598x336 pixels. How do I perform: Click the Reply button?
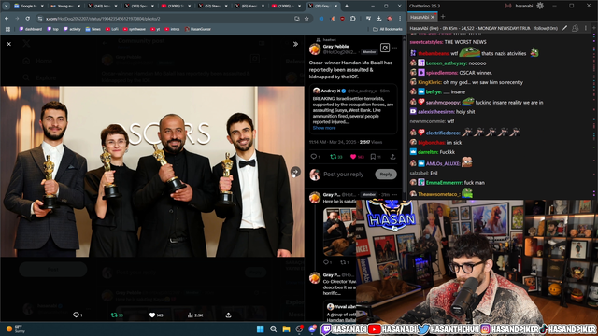tap(386, 175)
